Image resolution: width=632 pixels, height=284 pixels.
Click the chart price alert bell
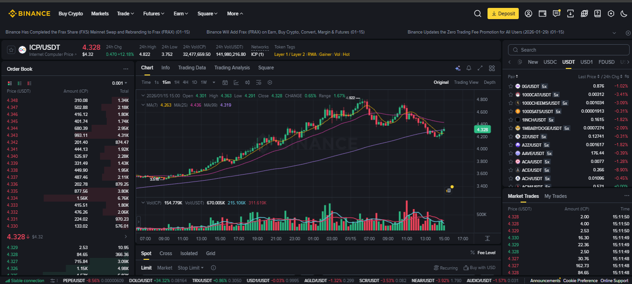tap(469, 68)
